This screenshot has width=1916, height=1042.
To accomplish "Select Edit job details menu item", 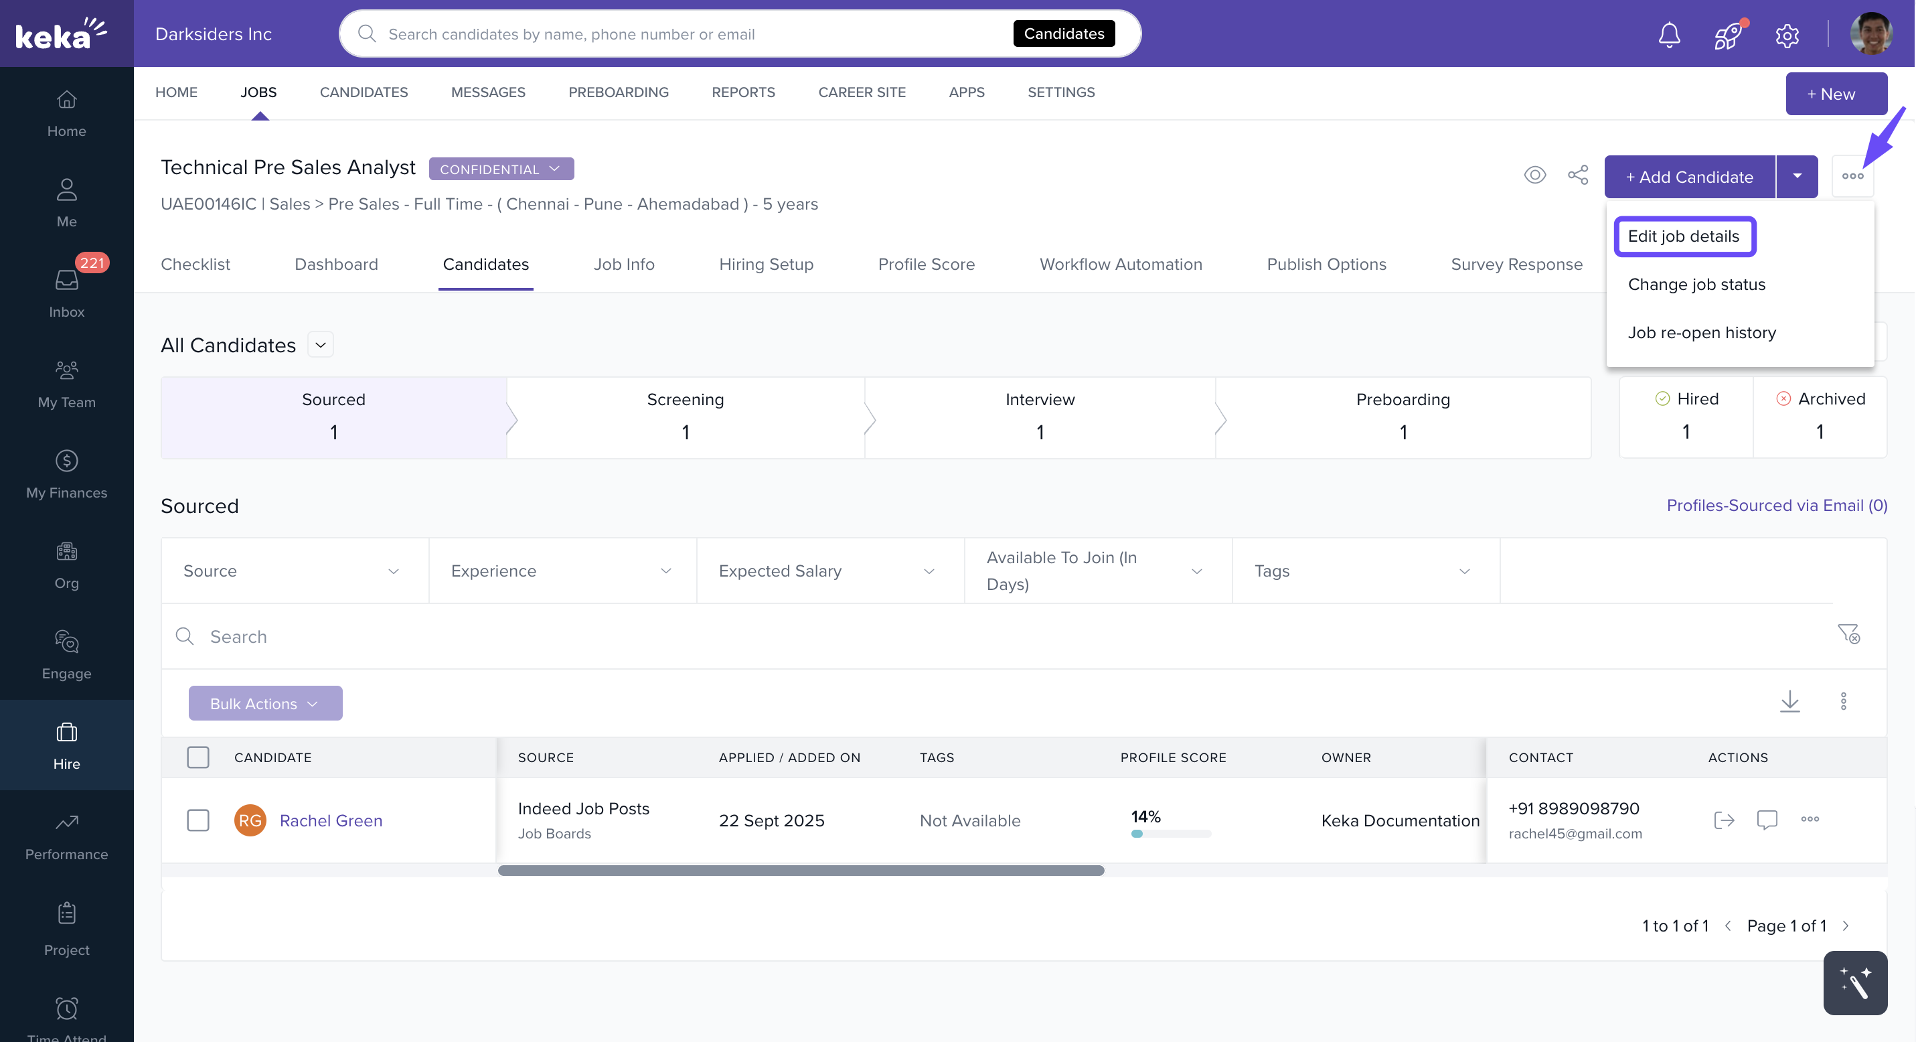I will coord(1683,236).
